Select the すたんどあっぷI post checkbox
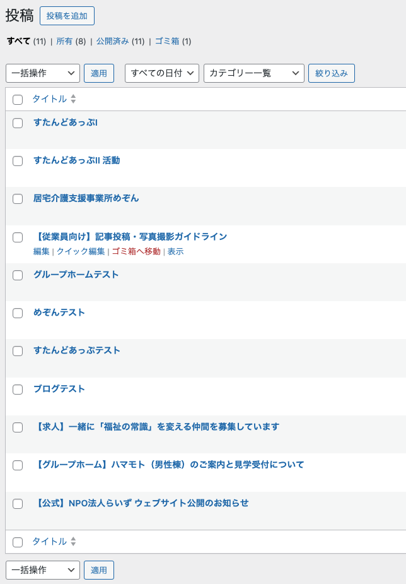This screenshot has width=406, height=584. pyautogui.click(x=18, y=123)
